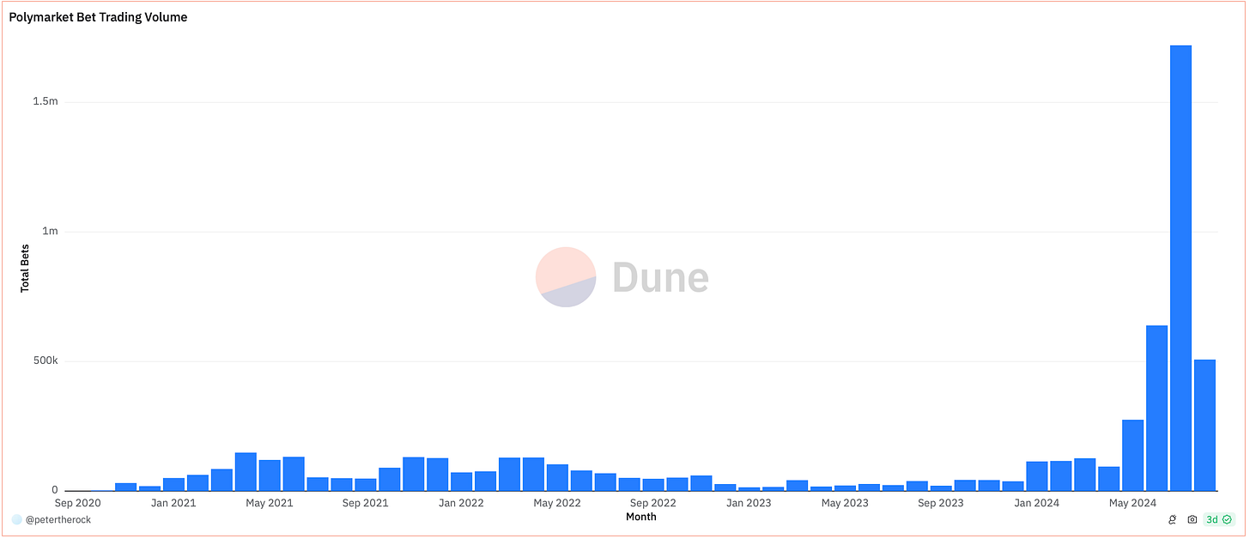The height and width of the screenshot is (539, 1250).
Task: Click the May 2024 x-axis label
Action: [x=1132, y=503]
